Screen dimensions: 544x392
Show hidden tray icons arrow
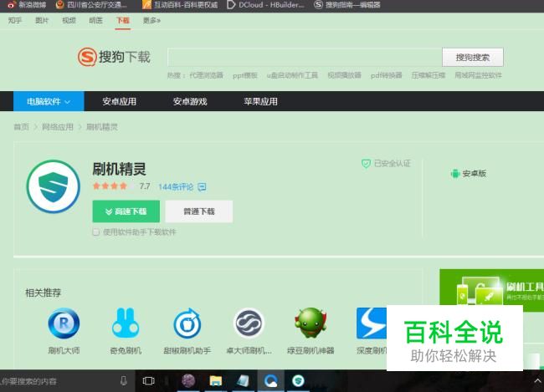(x=537, y=381)
